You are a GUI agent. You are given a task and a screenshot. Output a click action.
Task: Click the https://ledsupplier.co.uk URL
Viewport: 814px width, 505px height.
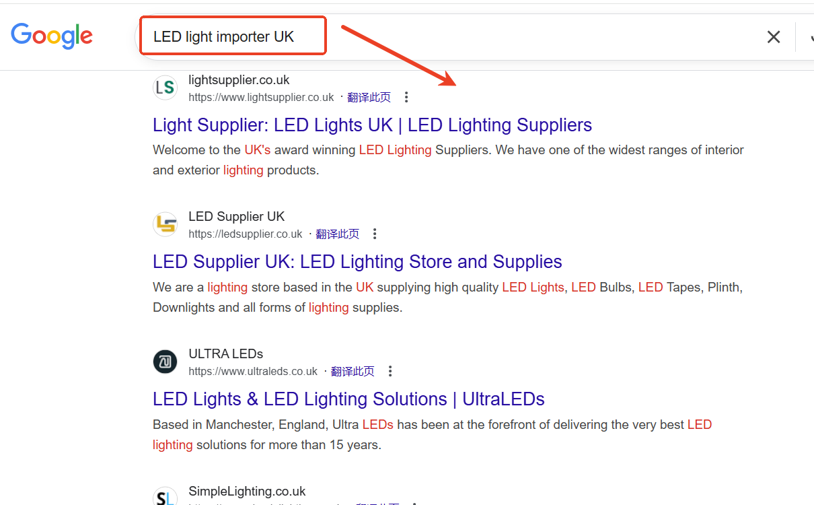click(246, 234)
